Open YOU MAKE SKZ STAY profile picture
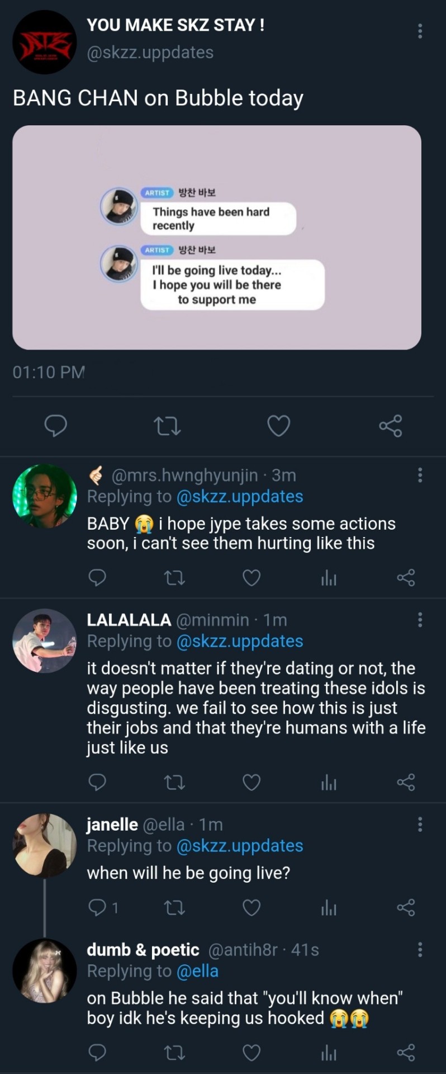This screenshot has width=446, height=1074. click(x=44, y=43)
